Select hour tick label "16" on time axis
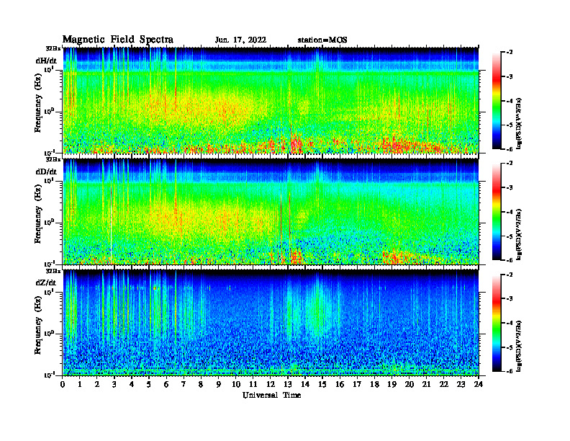The height and width of the screenshot is (441, 570). coord(340,384)
